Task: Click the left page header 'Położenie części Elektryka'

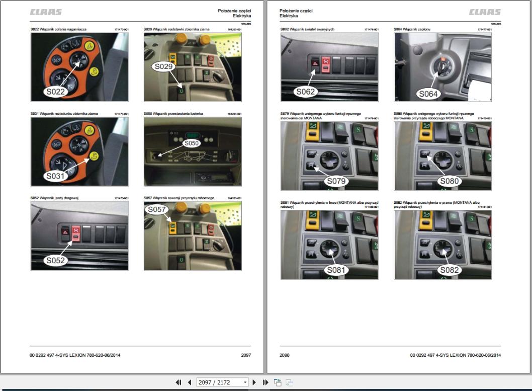Action: click(x=234, y=13)
